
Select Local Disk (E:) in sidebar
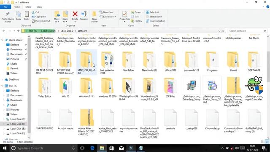(18, 128)
